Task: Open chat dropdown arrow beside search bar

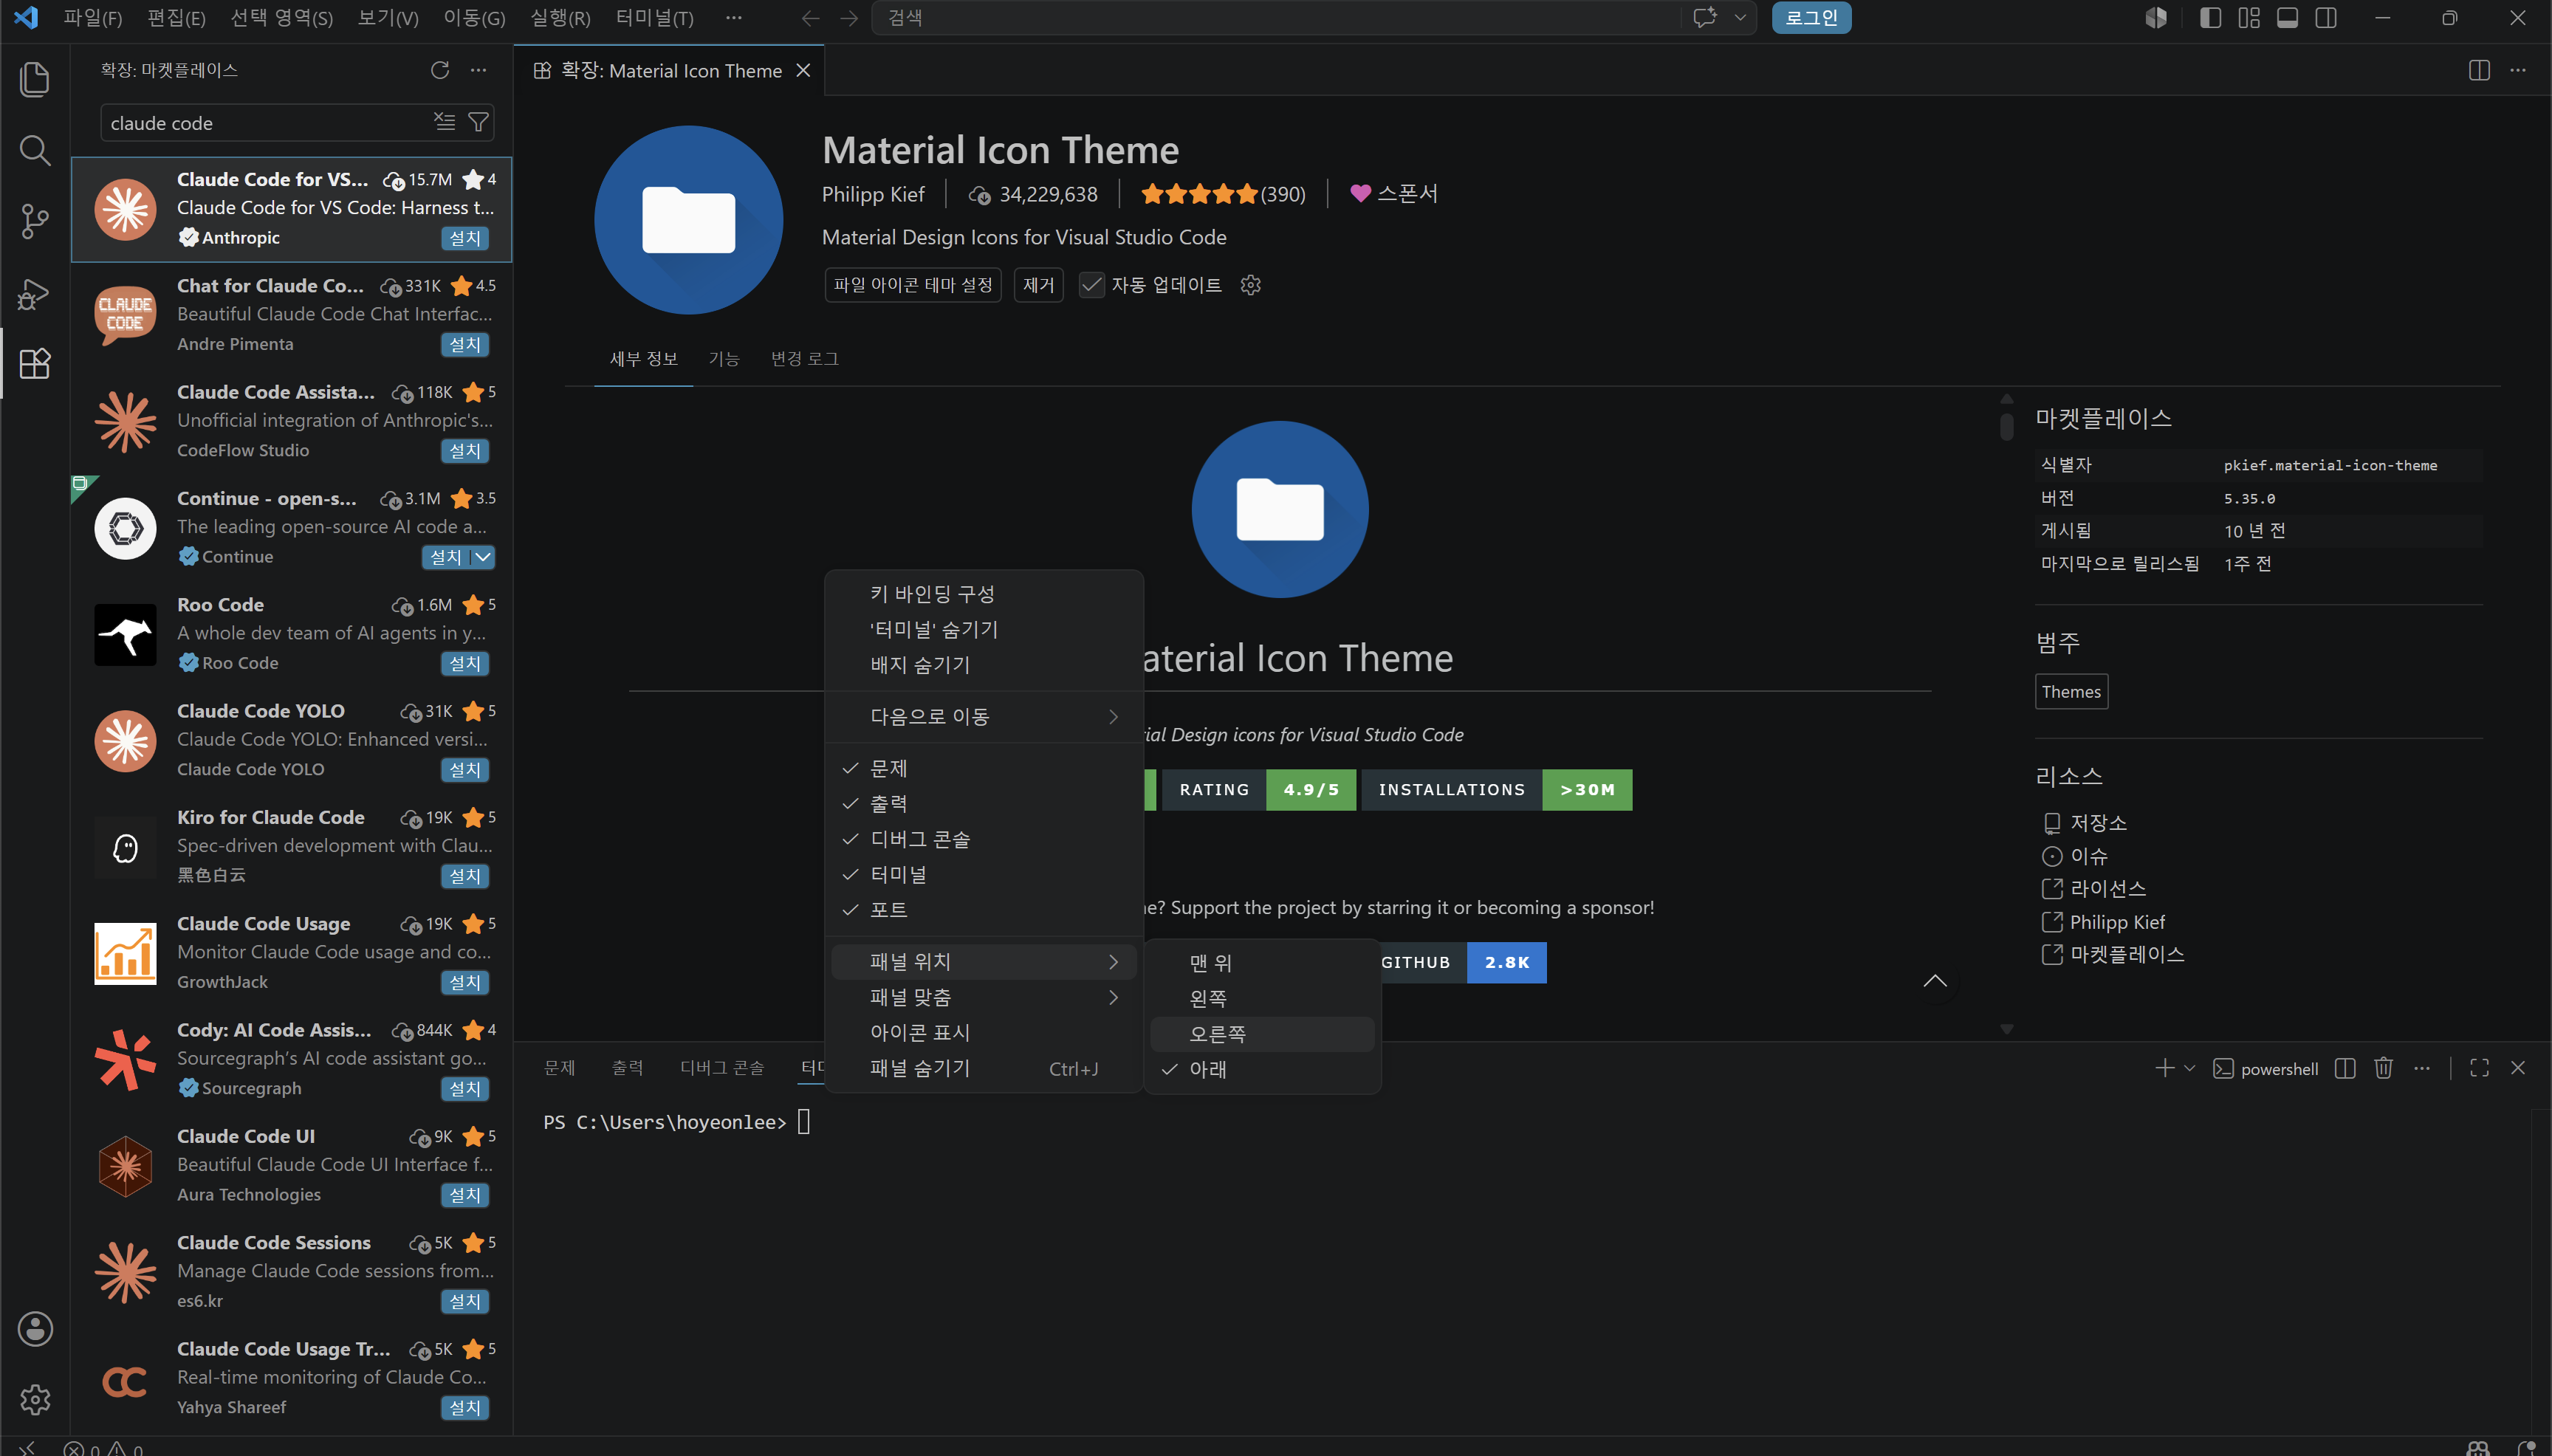Action: (1740, 18)
